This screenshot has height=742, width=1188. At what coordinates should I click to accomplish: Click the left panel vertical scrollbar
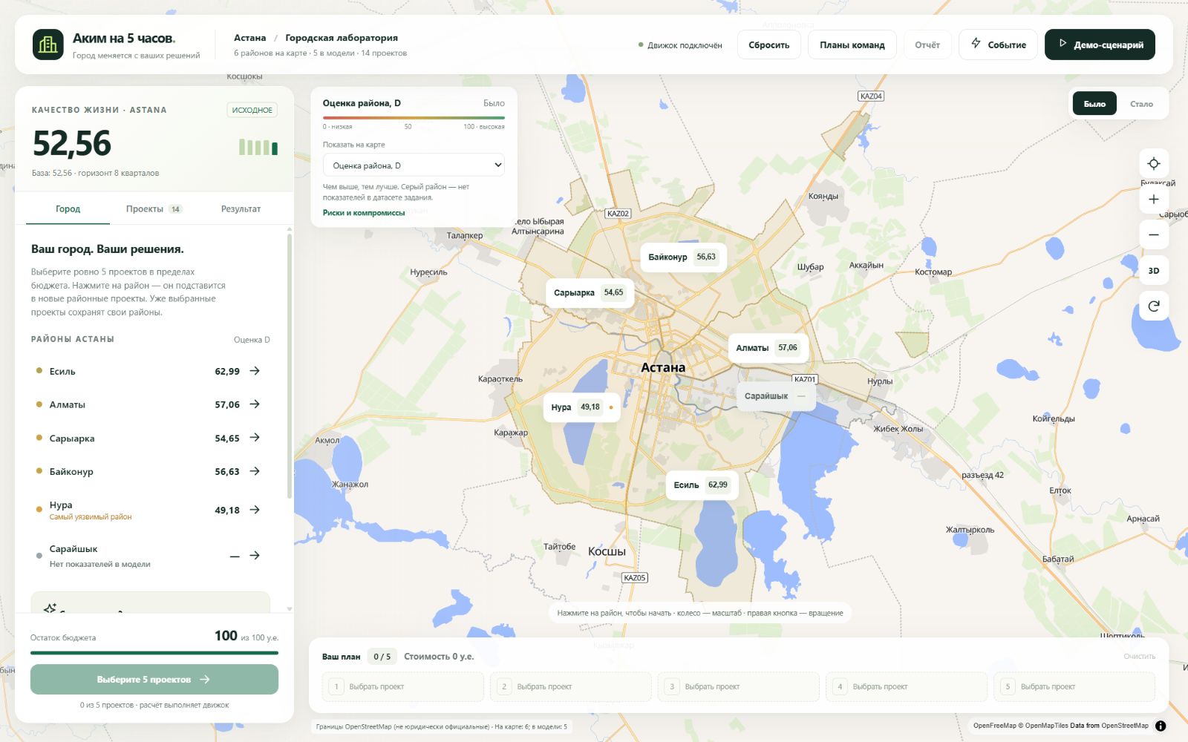click(x=289, y=367)
